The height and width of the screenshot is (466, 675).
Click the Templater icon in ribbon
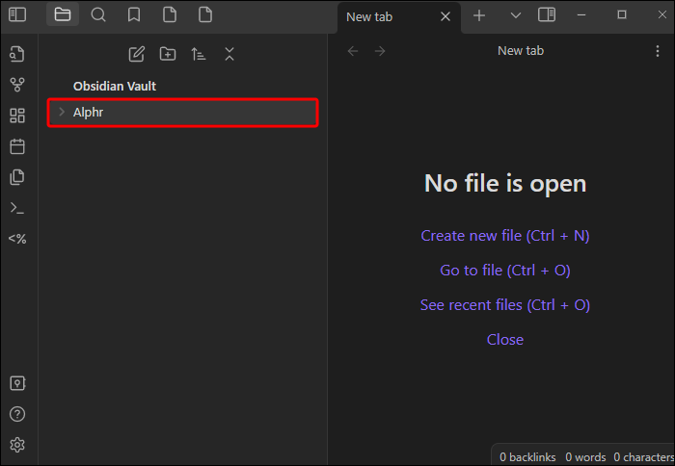tap(17, 239)
